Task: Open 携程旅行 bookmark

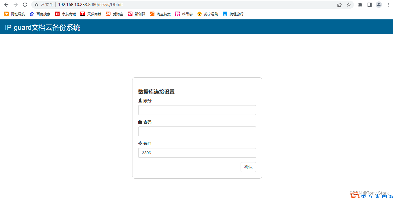Action: coord(233,14)
